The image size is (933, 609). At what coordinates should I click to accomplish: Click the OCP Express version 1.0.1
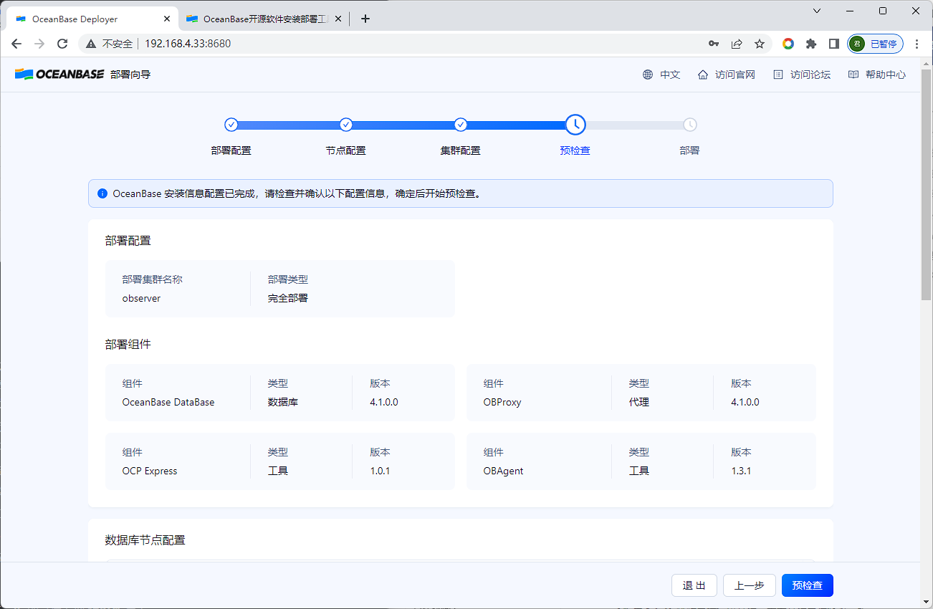click(x=381, y=471)
